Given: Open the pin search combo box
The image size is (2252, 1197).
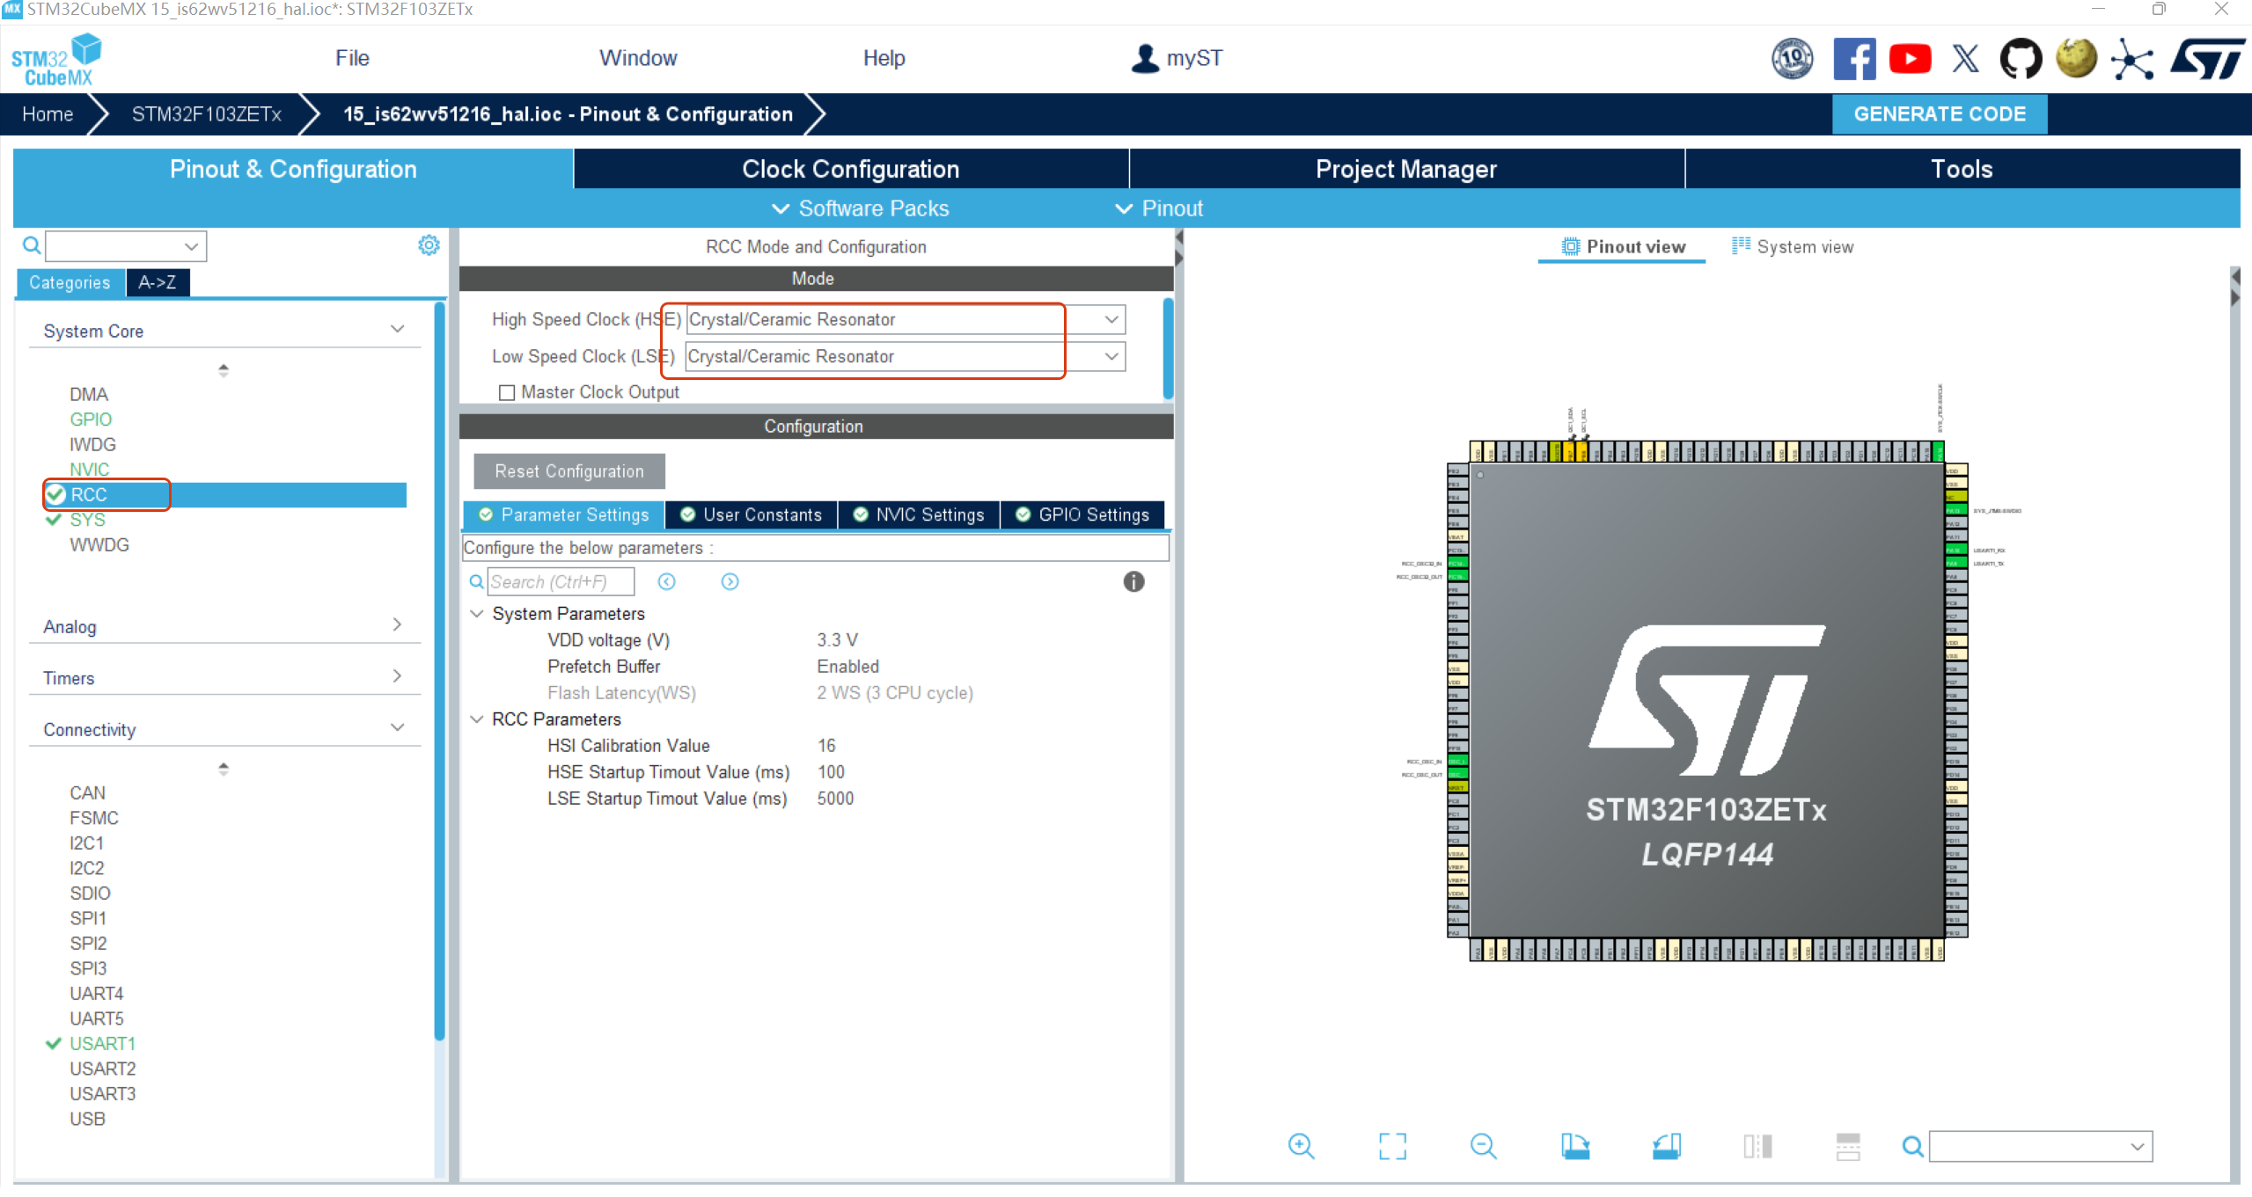Looking at the screenshot, I should point(2041,1146).
